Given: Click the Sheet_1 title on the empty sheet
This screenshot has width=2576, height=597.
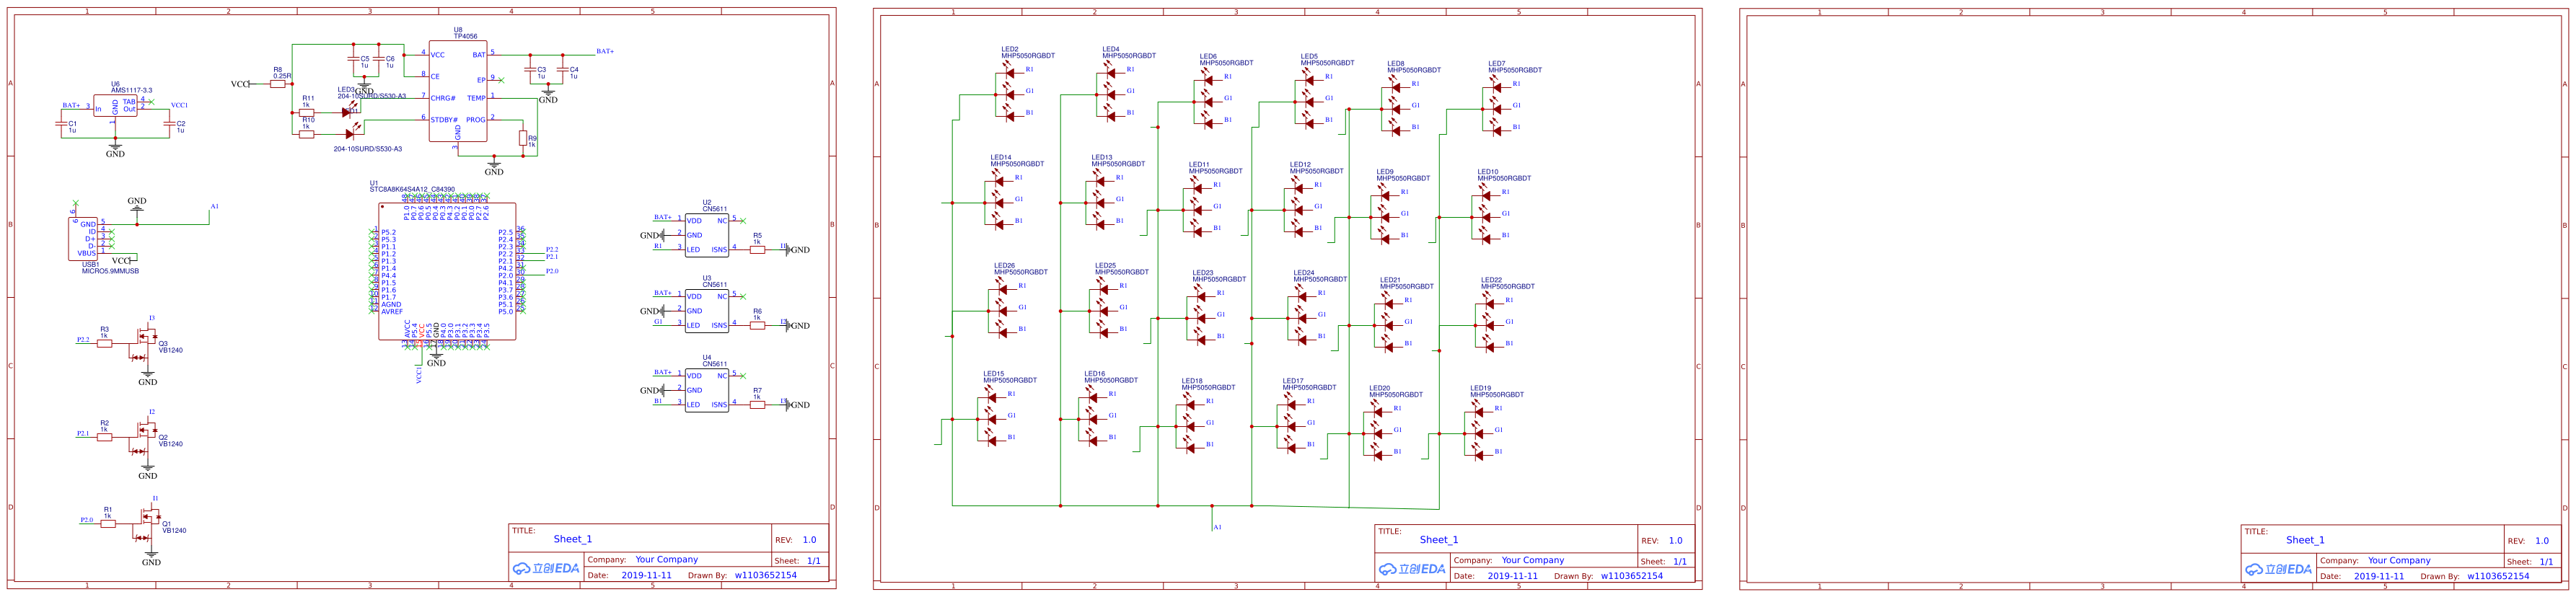Looking at the screenshot, I should (2305, 540).
